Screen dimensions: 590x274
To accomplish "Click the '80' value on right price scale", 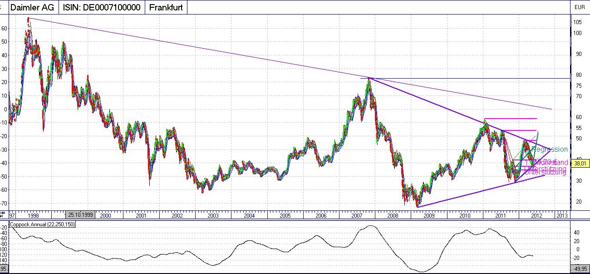I will tap(578, 75).
